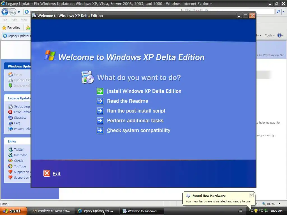287x215 pixels.
Task: Click the IE search magnifier button
Action: coord(278,12)
